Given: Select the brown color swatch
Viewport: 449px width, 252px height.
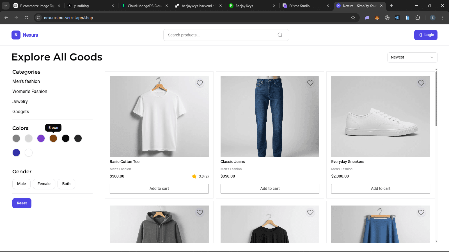Looking at the screenshot, I should (x=53, y=138).
